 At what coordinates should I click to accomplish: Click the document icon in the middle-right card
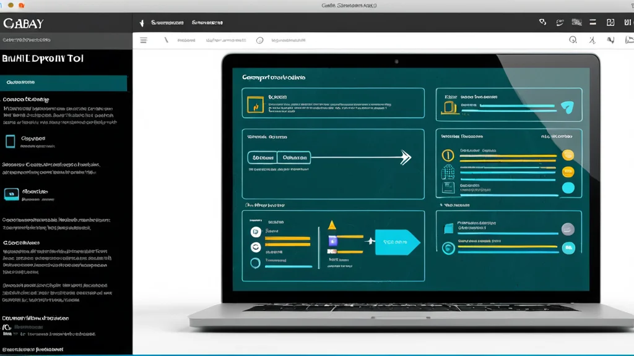pyautogui.click(x=448, y=188)
